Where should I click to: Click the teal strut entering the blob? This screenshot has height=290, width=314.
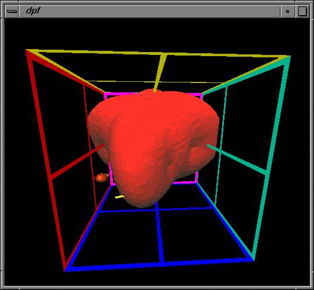(237, 159)
